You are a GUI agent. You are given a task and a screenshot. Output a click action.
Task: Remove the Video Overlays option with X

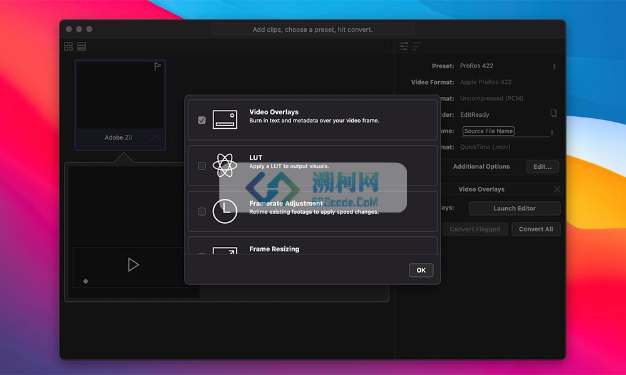(557, 189)
